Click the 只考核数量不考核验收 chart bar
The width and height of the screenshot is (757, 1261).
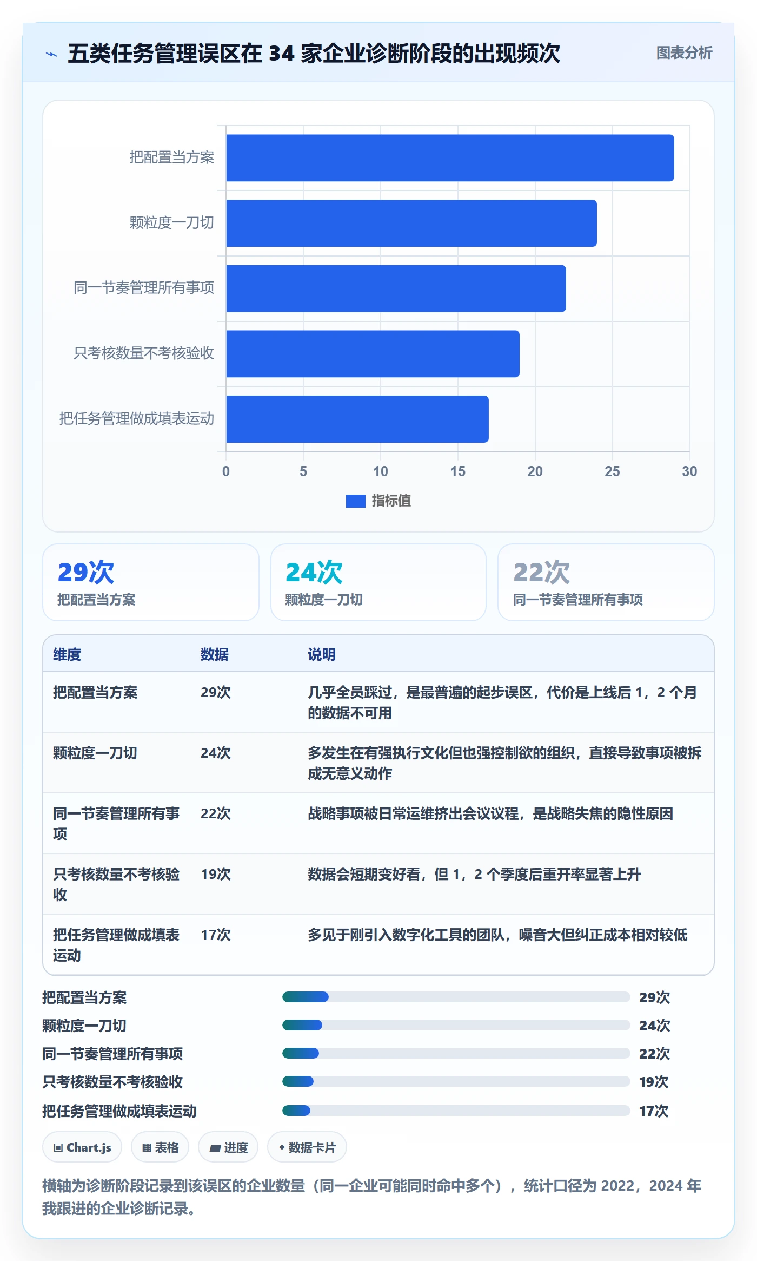(x=373, y=354)
